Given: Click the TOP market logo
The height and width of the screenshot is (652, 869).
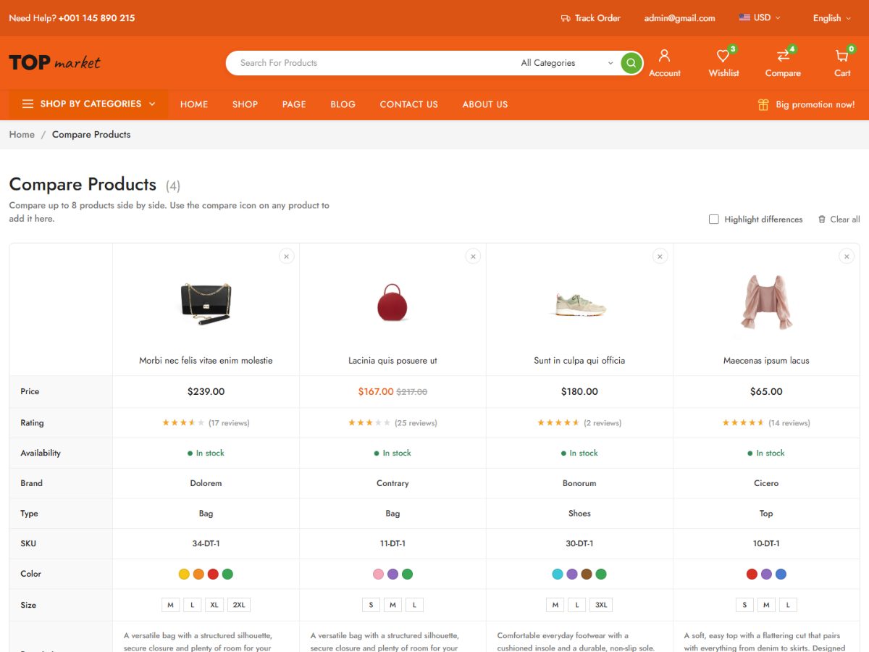Looking at the screenshot, I should (54, 62).
